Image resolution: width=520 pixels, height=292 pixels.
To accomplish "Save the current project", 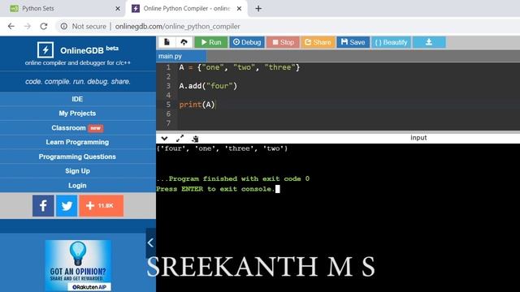I will 353,42.
